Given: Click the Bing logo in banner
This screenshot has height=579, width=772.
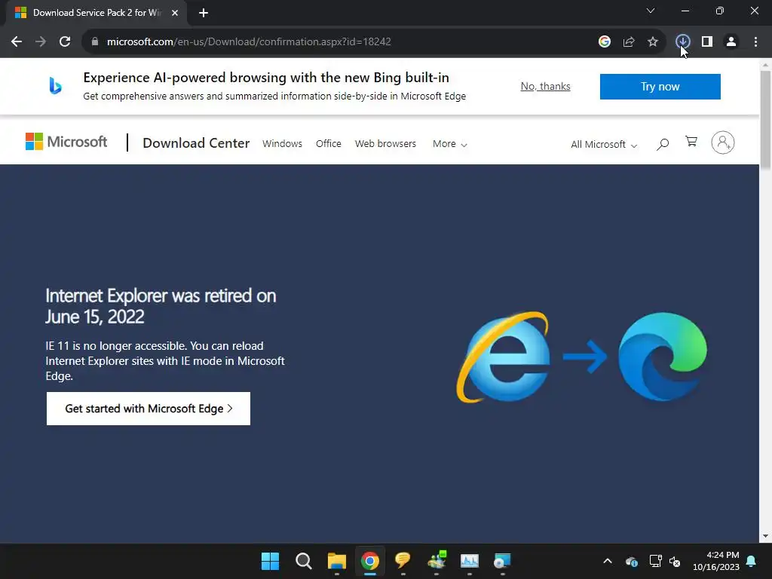Looking at the screenshot, I should (55, 86).
